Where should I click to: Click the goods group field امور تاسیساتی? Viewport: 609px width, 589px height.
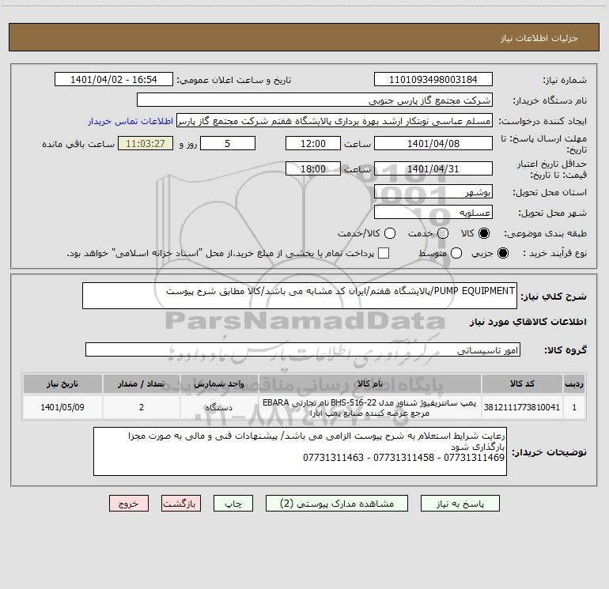pos(303,349)
